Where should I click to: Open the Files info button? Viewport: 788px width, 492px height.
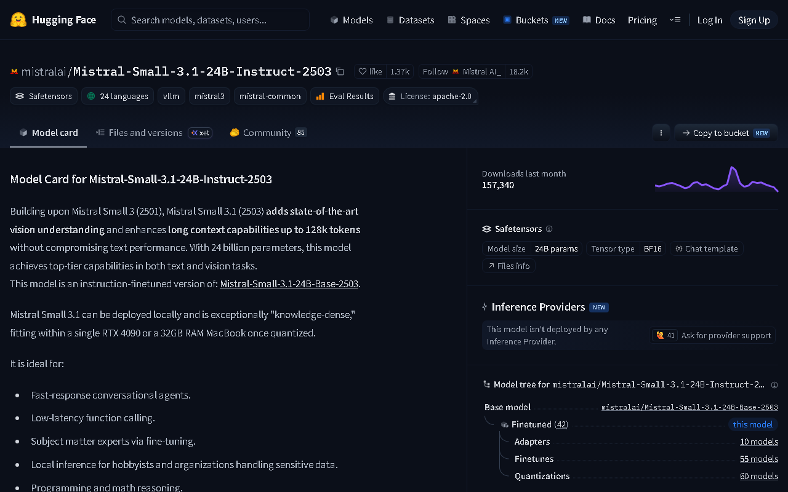509,266
